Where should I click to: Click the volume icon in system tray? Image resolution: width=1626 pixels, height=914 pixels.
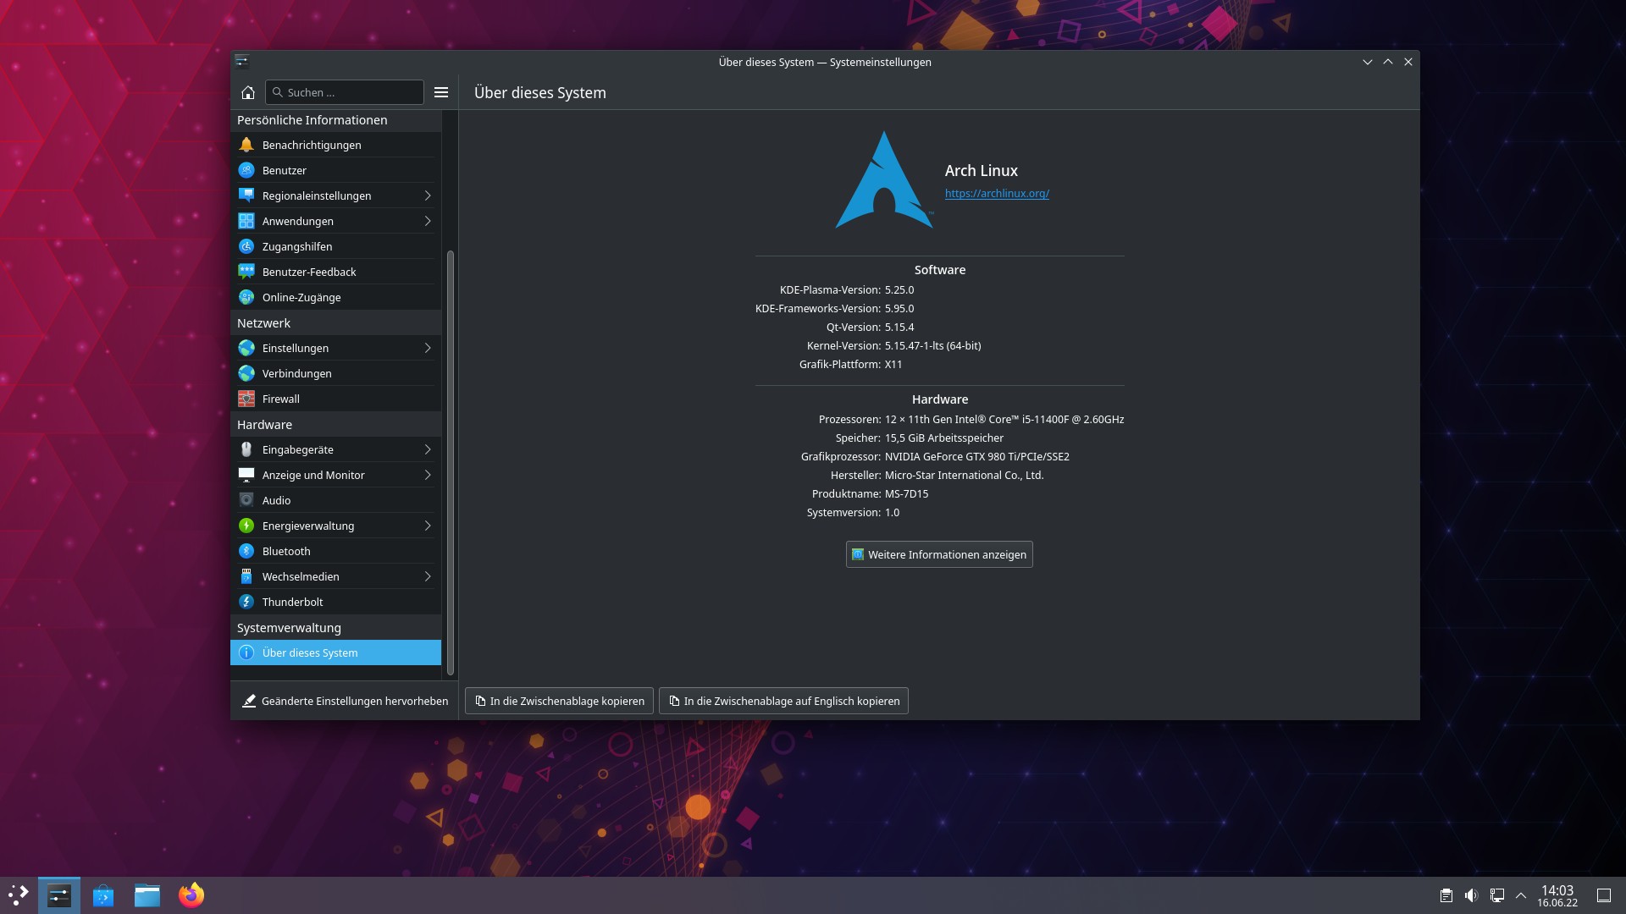[1471, 895]
